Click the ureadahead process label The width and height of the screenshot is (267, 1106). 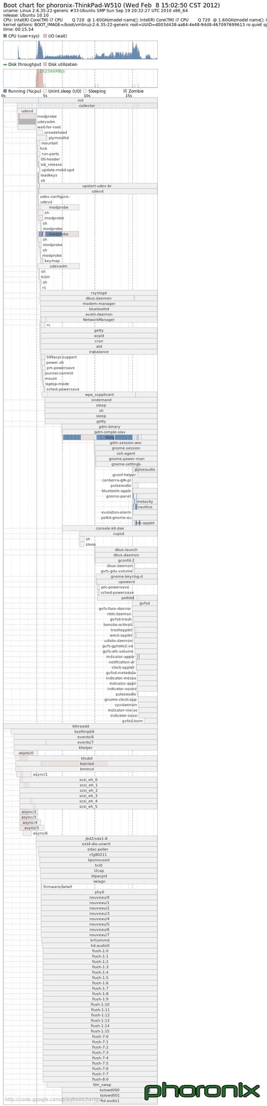pyautogui.click(x=56, y=133)
